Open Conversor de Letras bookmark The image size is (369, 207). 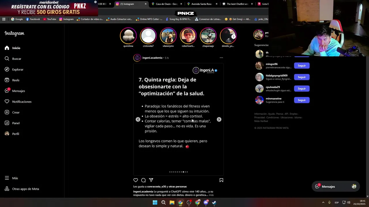208,19
